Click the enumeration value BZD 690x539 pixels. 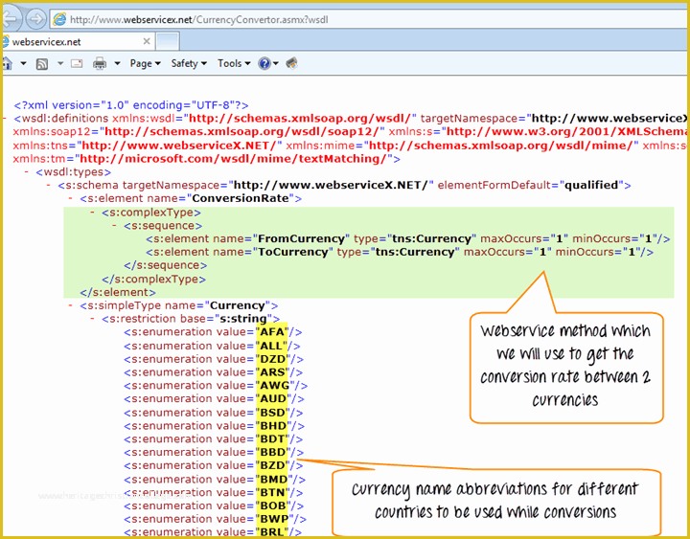pyautogui.click(x=273, y=465)
